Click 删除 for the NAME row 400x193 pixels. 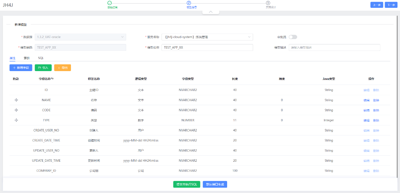[376, 100]
